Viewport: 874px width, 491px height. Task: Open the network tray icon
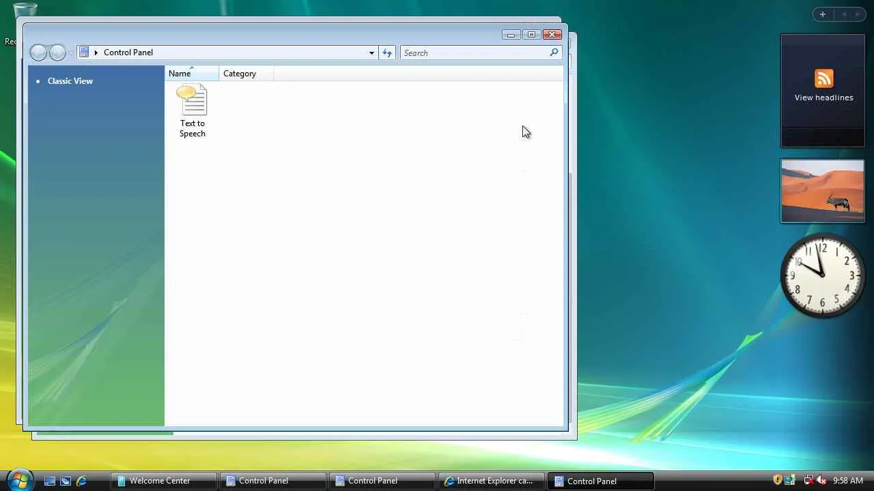808,481
